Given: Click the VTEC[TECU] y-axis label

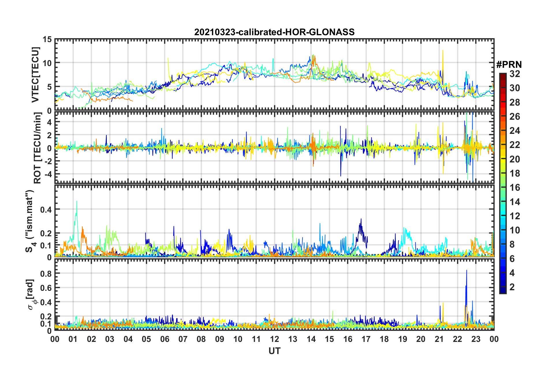Looking at the screenshot, I should click(35, 75).
